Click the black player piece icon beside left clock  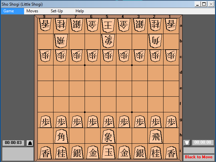30,143
